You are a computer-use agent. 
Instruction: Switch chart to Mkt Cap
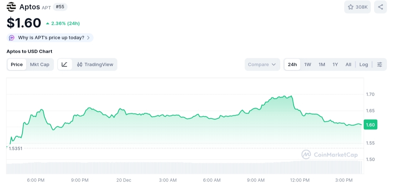(40, 64)
